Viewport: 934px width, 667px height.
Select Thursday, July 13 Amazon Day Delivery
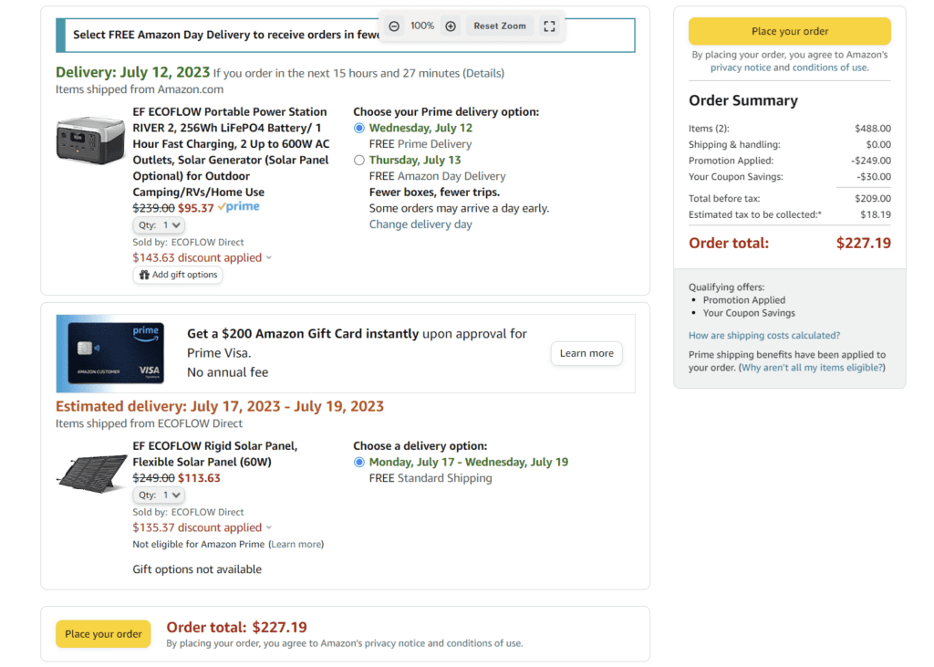(359, 161)
